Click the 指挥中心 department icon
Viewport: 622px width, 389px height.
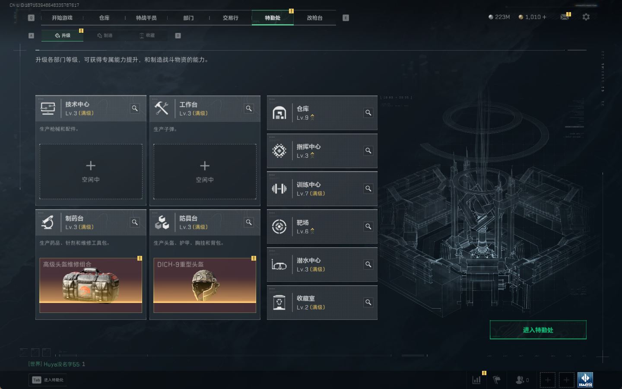279,151
